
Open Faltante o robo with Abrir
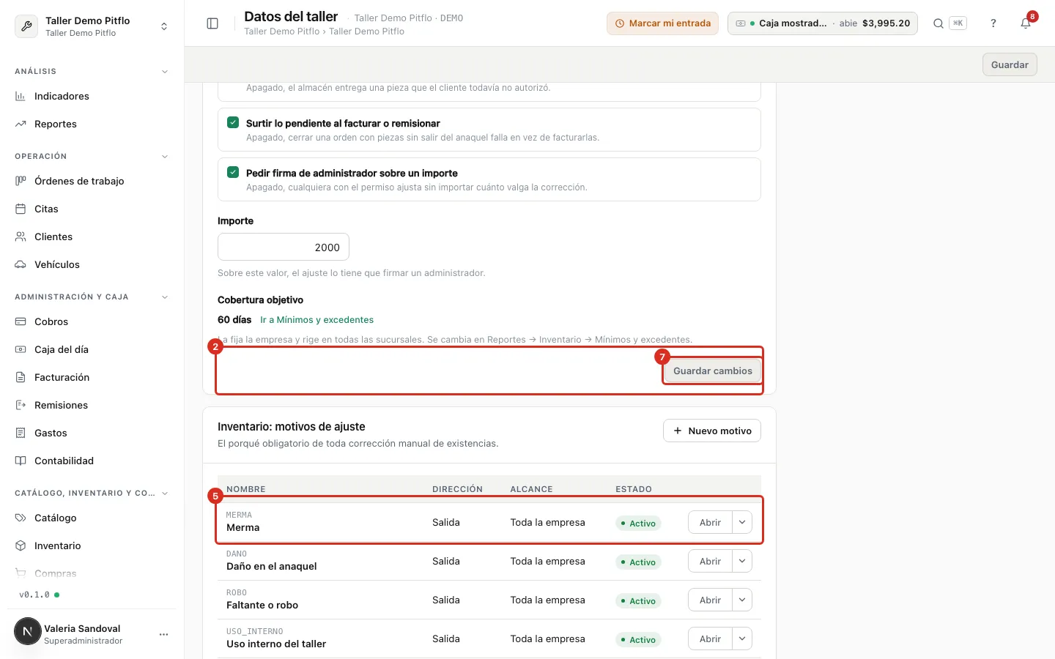(710, 600)
